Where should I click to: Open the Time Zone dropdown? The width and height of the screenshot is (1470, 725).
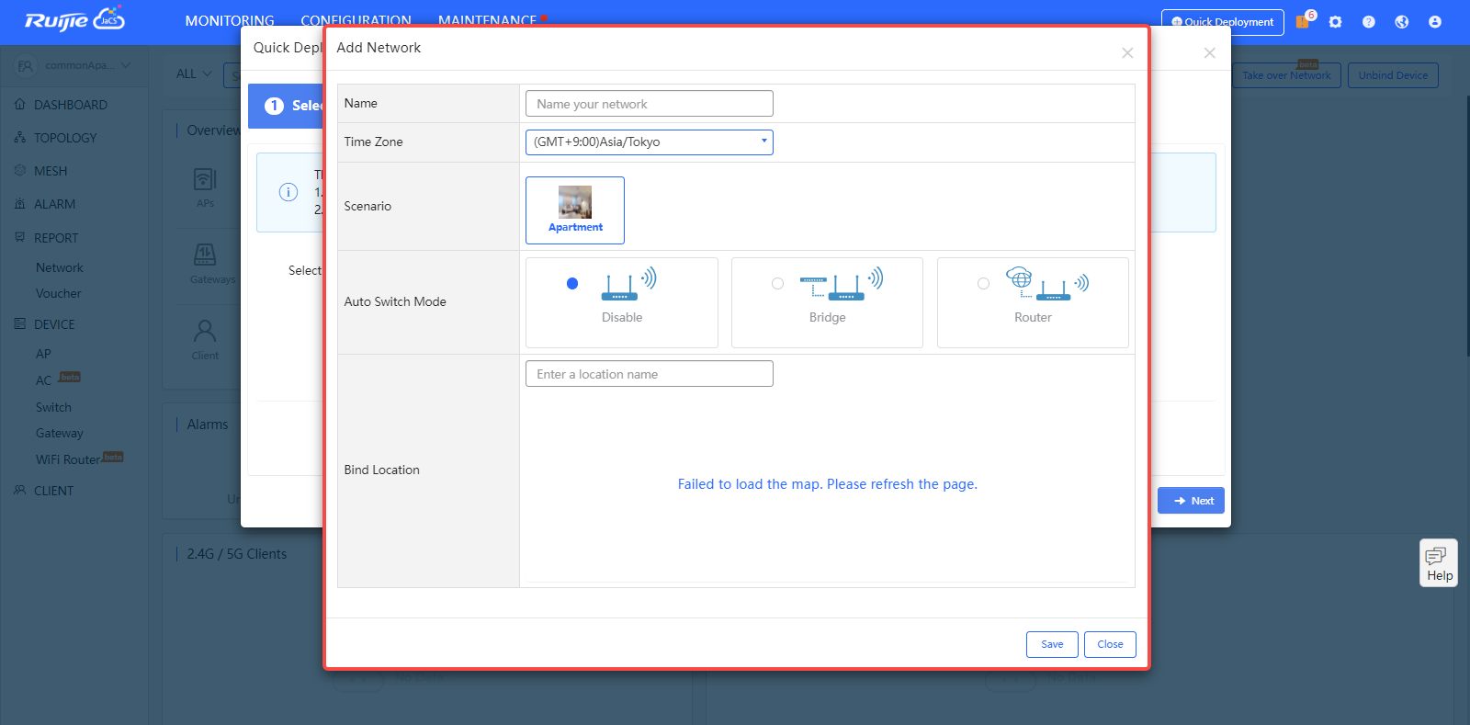649,142
